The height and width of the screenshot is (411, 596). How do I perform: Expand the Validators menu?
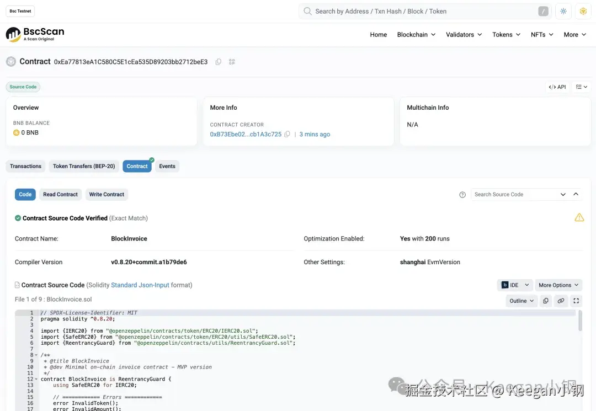[464, 35]
